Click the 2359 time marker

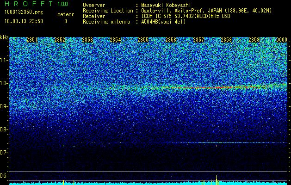pyautogui.click(x=254, y=40)
